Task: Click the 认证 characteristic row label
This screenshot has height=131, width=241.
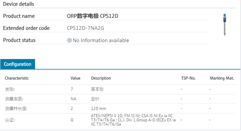Action: pos(10,120)
